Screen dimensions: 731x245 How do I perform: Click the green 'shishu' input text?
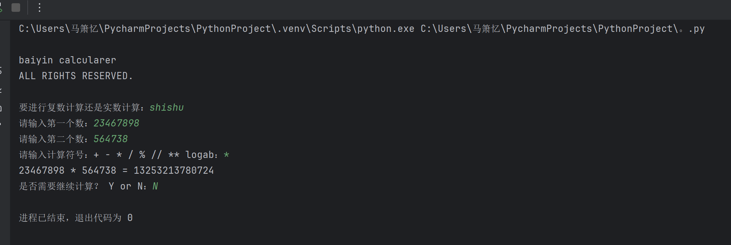point(166,107)
